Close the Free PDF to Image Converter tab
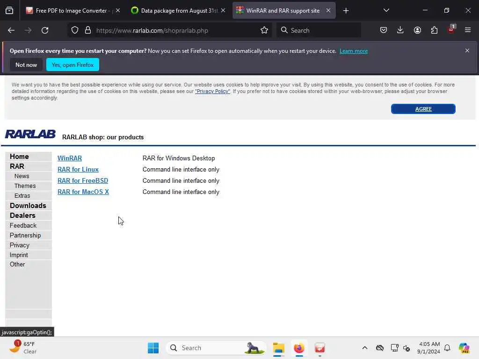This screenshot has width=479, height=359. point(117,10)
